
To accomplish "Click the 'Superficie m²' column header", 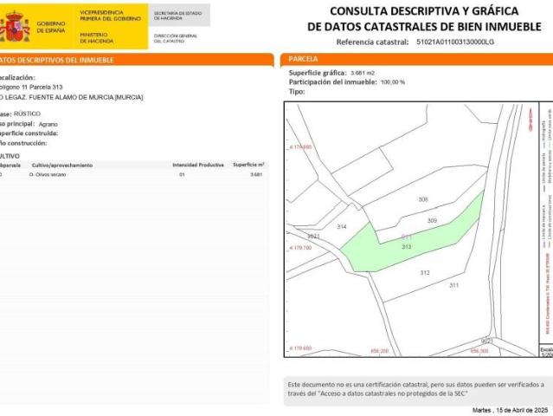I will click(x=248, y=165).
